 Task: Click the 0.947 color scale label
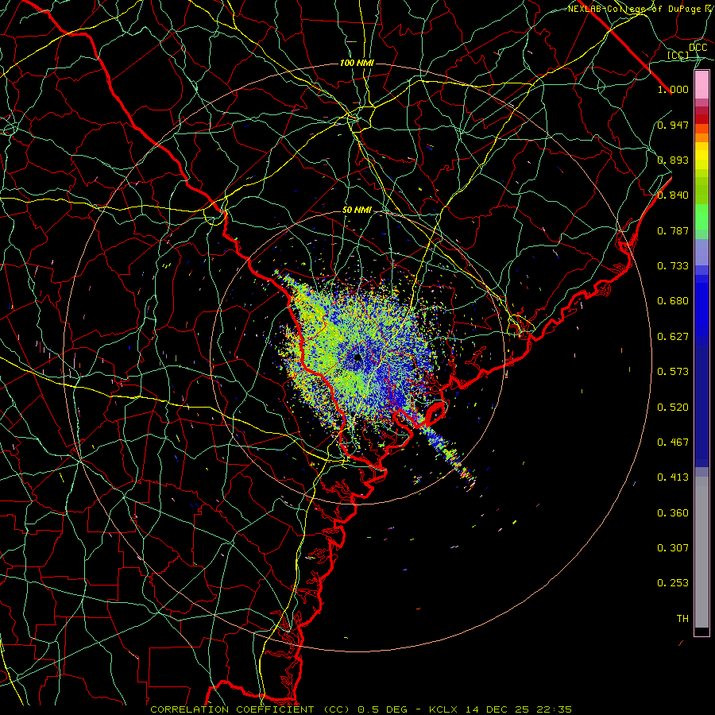pyautogui.click(x=673, y=125)
